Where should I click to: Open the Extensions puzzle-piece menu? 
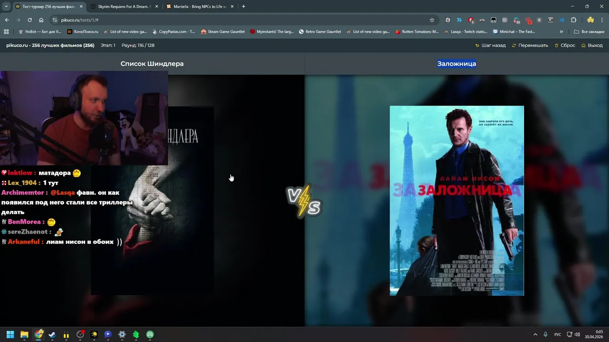coord(573,20)
